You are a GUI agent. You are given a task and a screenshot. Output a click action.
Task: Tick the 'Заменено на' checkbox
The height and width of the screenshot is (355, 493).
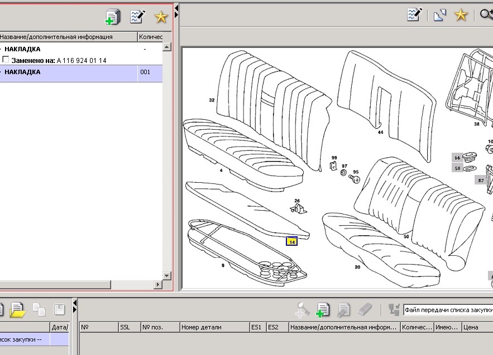[x=6, y=59]
